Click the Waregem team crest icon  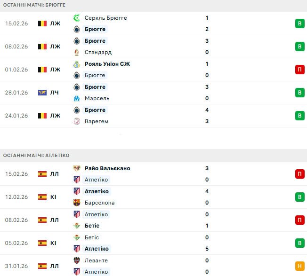[x=77, y=121]
